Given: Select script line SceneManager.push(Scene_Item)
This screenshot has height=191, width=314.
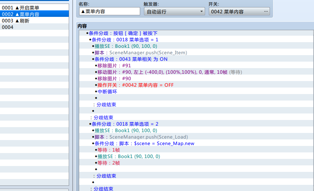Looking at the screenshot, I should tap(196, 53).
